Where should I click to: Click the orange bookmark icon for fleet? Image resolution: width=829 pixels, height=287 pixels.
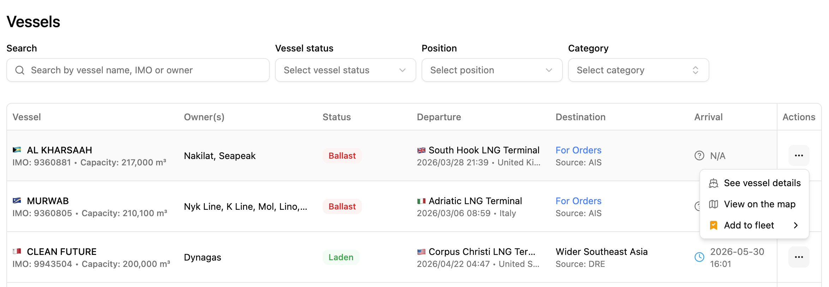coord(714,225)
